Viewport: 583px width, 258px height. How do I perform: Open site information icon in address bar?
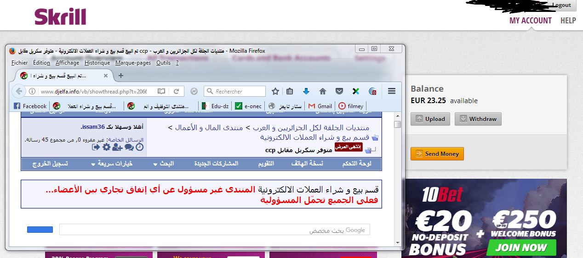33,91
